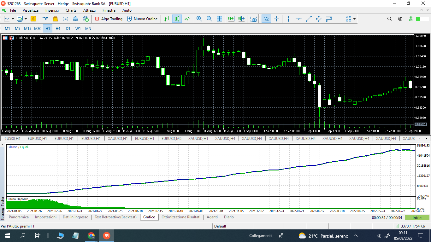Select the MN timeframe
Image resolution: width=431 pixels, height=242 pixels.
tap(88, 29)
